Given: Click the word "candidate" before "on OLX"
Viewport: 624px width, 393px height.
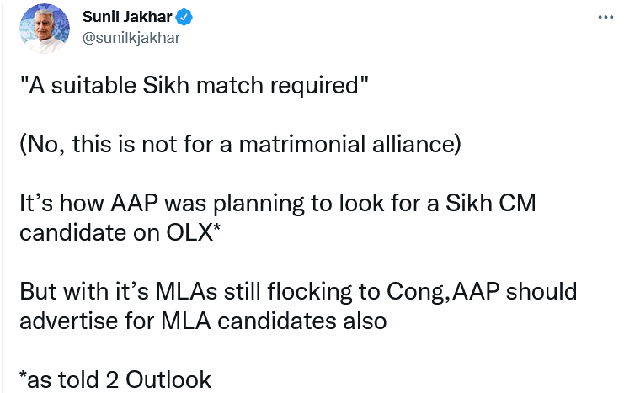Looking at the screenshot, I should [72, 232].
